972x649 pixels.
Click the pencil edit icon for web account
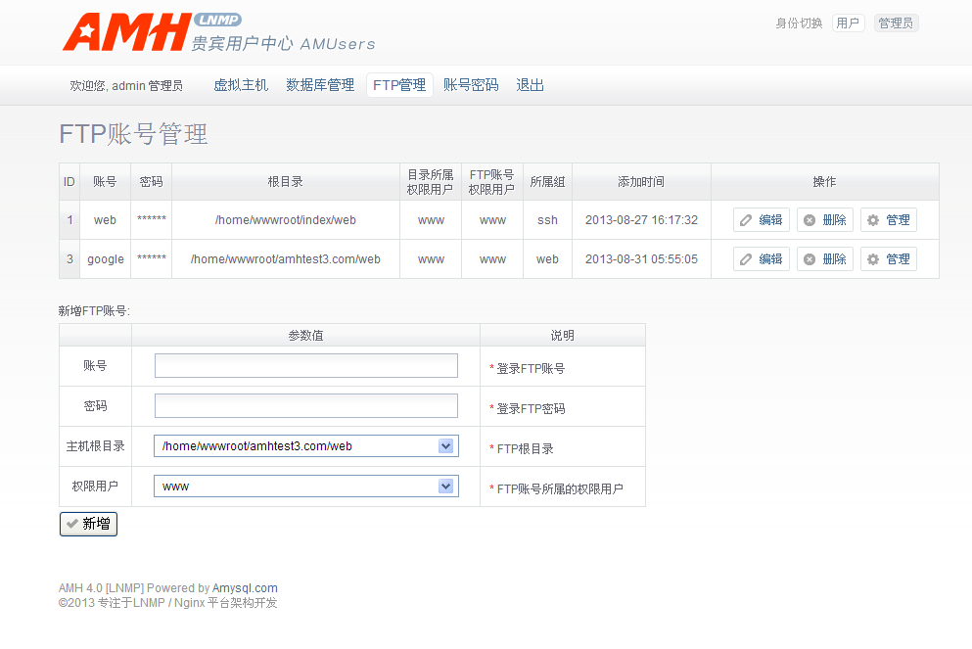(746, 220)
